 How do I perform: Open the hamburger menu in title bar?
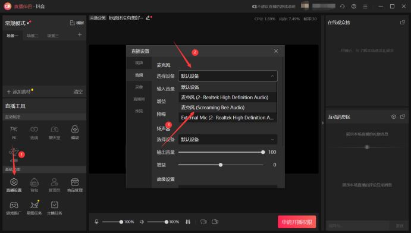[x=365, y=7]
